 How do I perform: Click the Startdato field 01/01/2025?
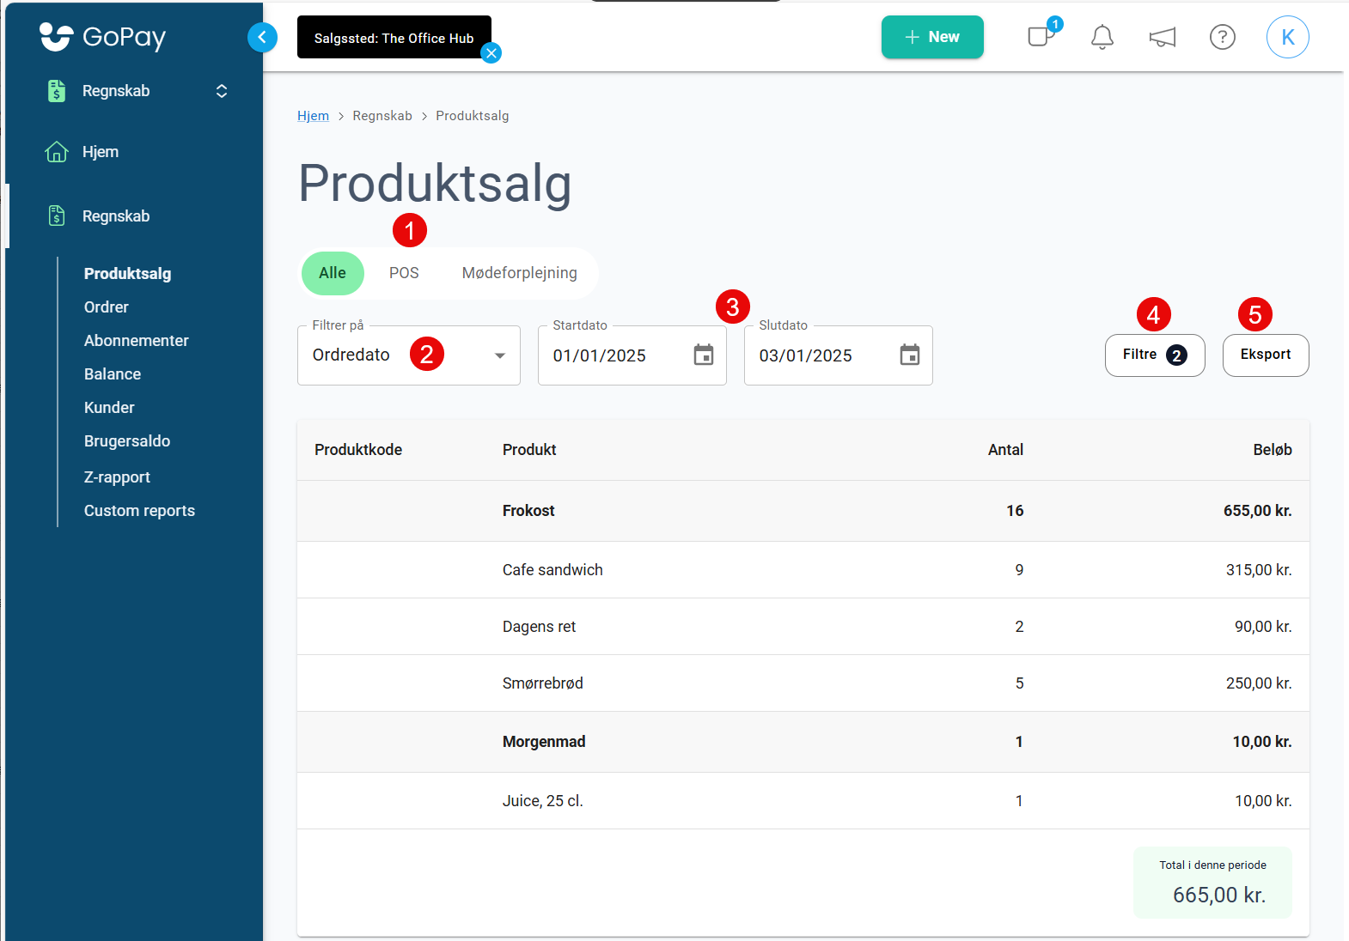632,355
